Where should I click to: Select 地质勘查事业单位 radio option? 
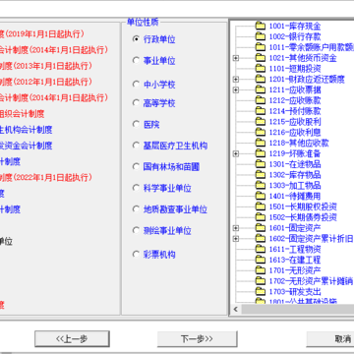pyautogui.click(x=136, y=209)
